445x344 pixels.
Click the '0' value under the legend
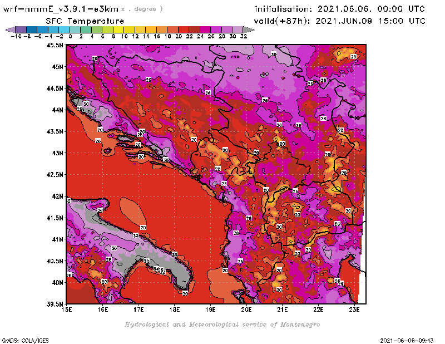pos(70,36)
